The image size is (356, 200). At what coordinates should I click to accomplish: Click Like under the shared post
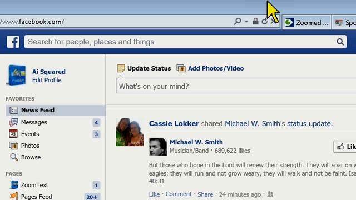pyautogui.click(x=155, y=194)
